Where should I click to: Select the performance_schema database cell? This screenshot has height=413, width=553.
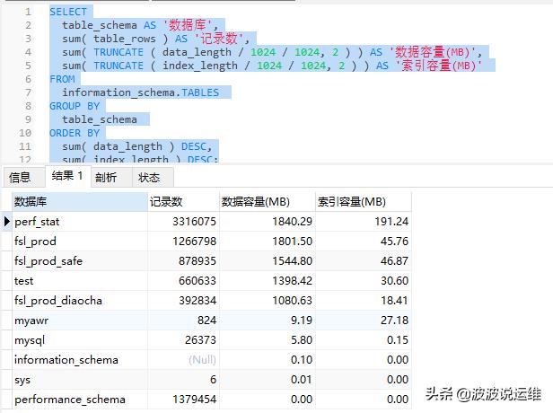coord(80,400)
